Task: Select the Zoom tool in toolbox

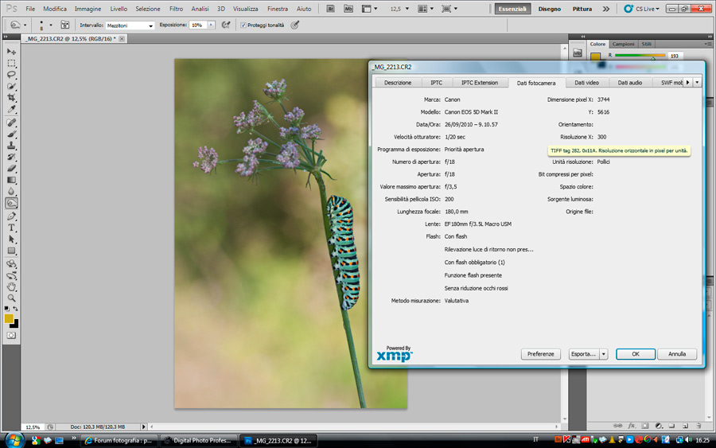Action: [x=12, y=297]
